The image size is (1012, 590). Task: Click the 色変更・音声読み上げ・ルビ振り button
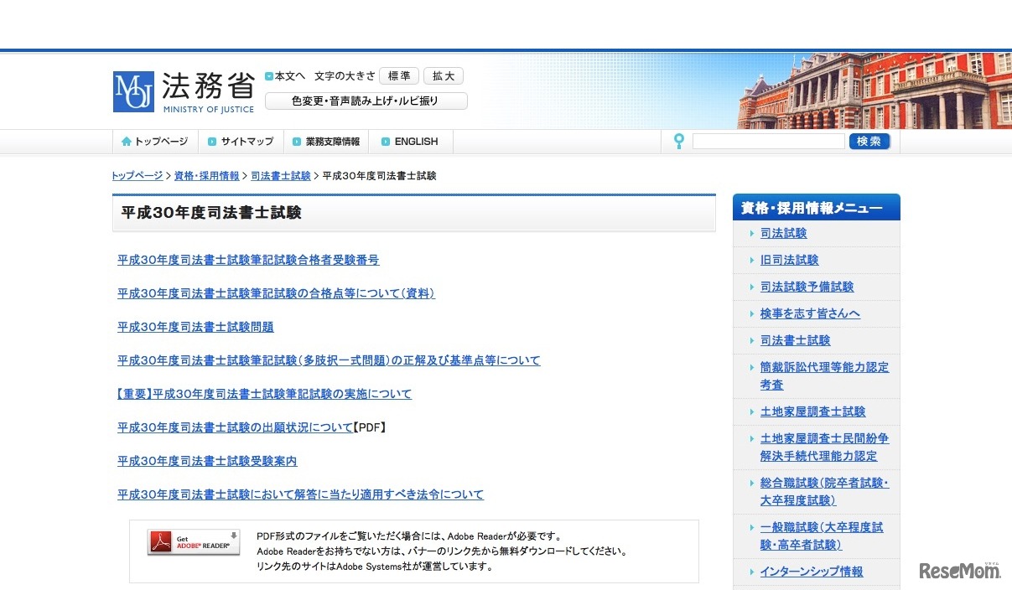pos(366,101)
